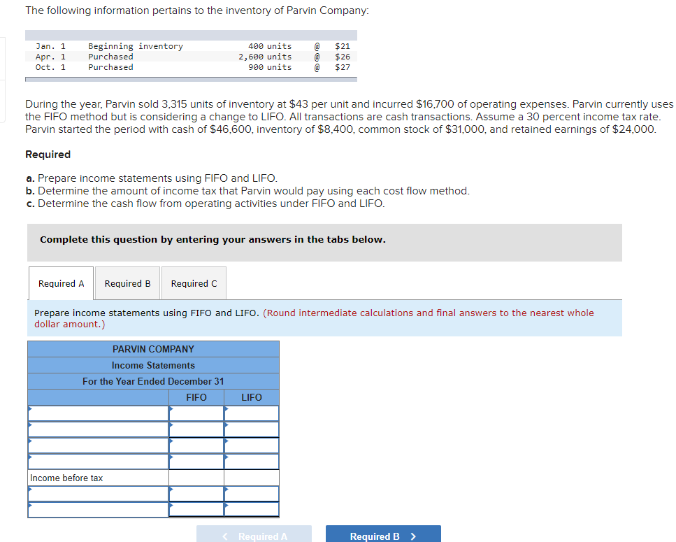
Task: Click the Required heading
Action: coord(48,155)
